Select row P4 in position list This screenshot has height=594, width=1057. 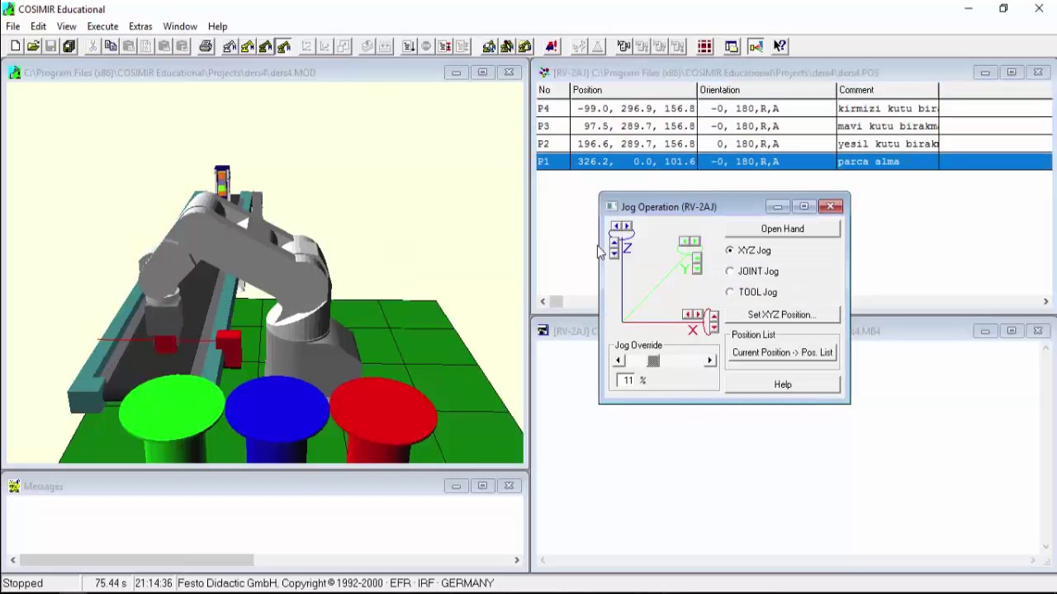pyautogui.click(x=794, y=108)
